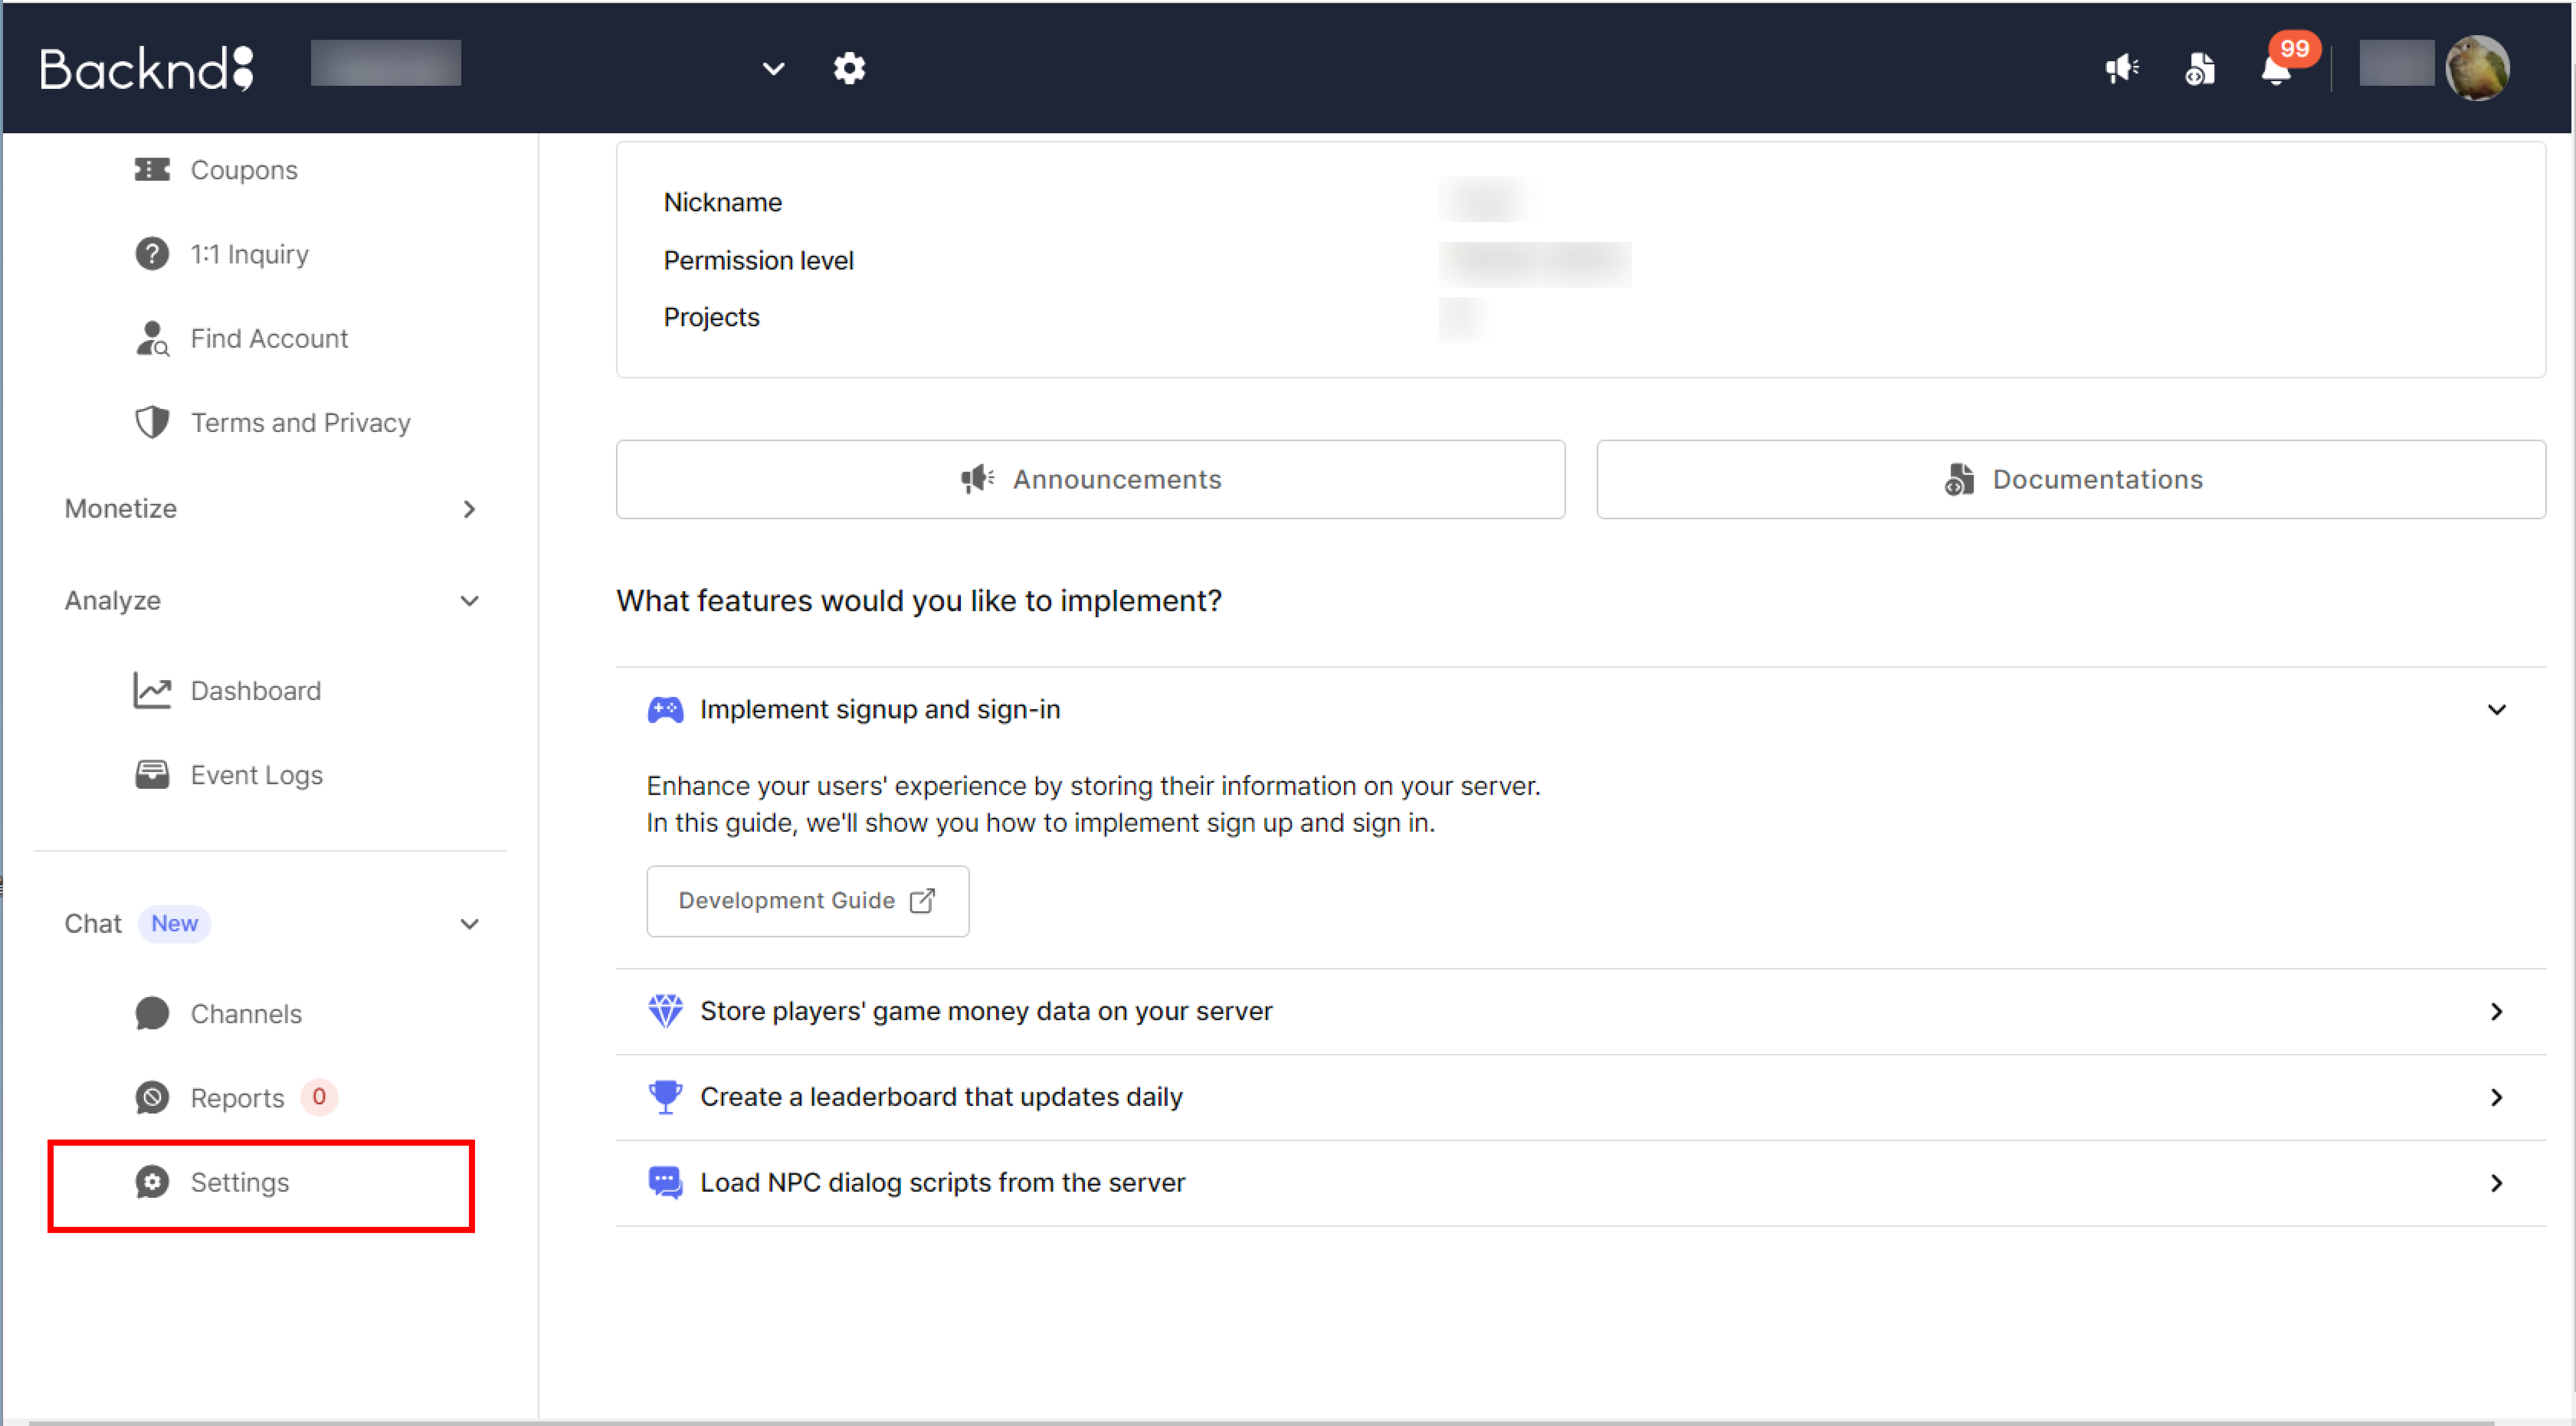Click the Find Account person icon
2576x1426 pixels.
point(152,339)
